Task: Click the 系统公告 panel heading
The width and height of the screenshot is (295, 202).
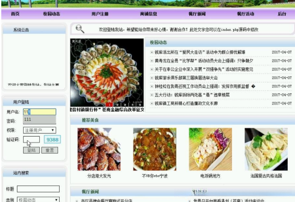Action: click(x=21, y=30)
